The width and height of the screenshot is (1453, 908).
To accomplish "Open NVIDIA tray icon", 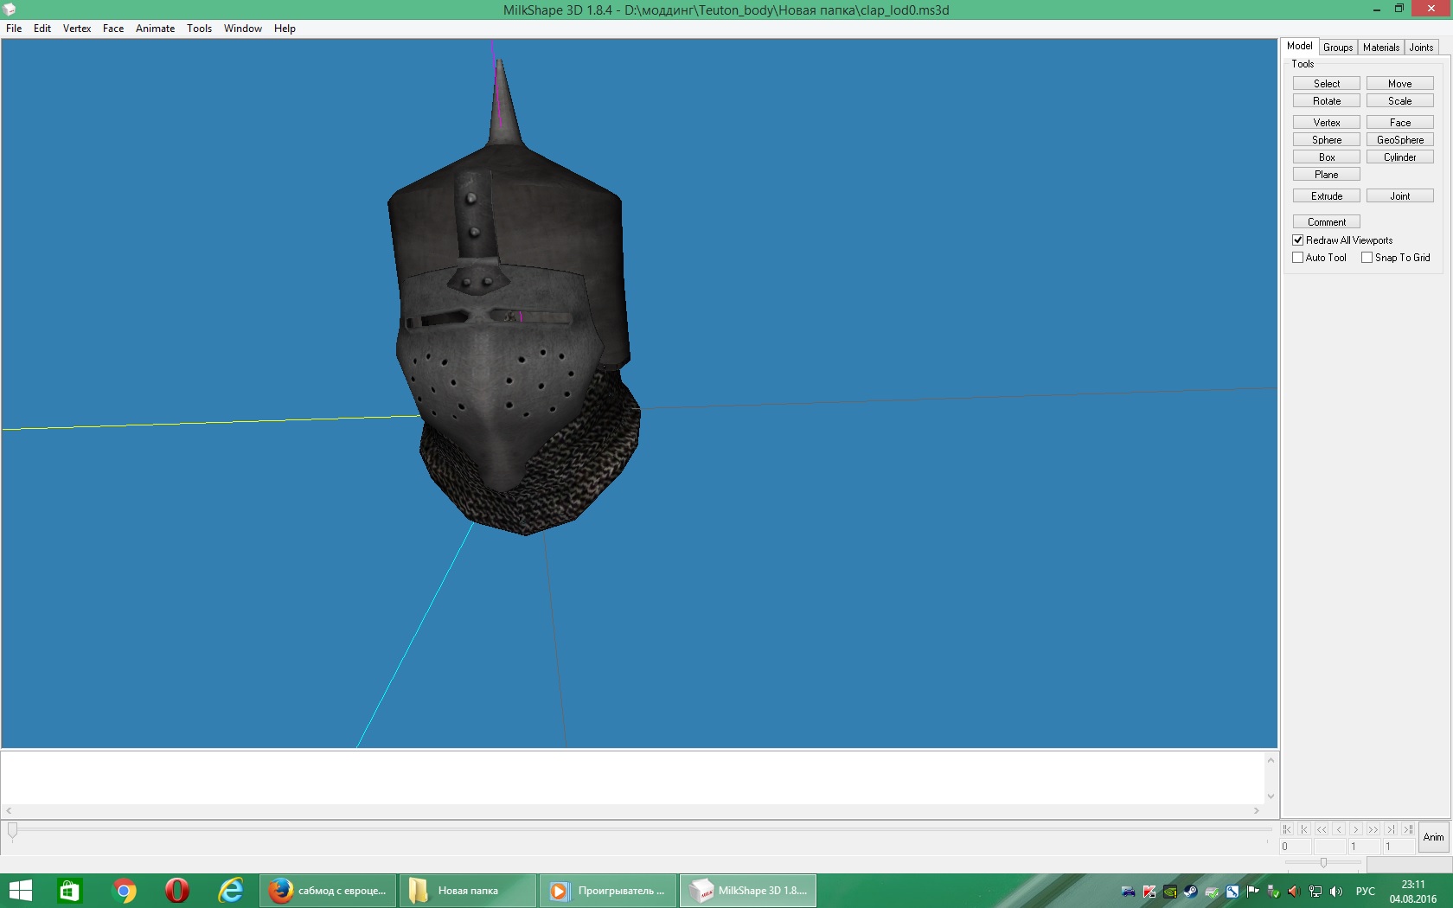I will pos(1170,892).
